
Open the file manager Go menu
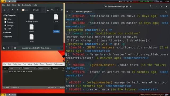(19, 5)
